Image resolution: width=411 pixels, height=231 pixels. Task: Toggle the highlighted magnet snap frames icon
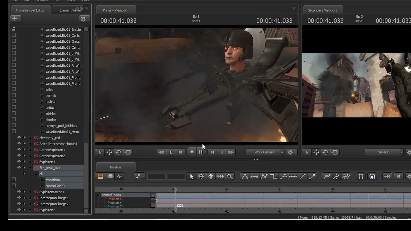point(372,176)
